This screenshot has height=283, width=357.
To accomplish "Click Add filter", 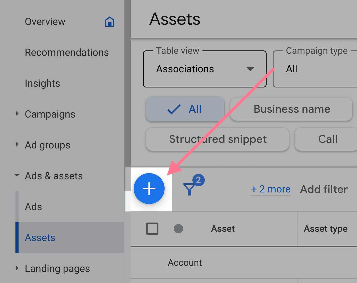I will (x=324, y=189).
